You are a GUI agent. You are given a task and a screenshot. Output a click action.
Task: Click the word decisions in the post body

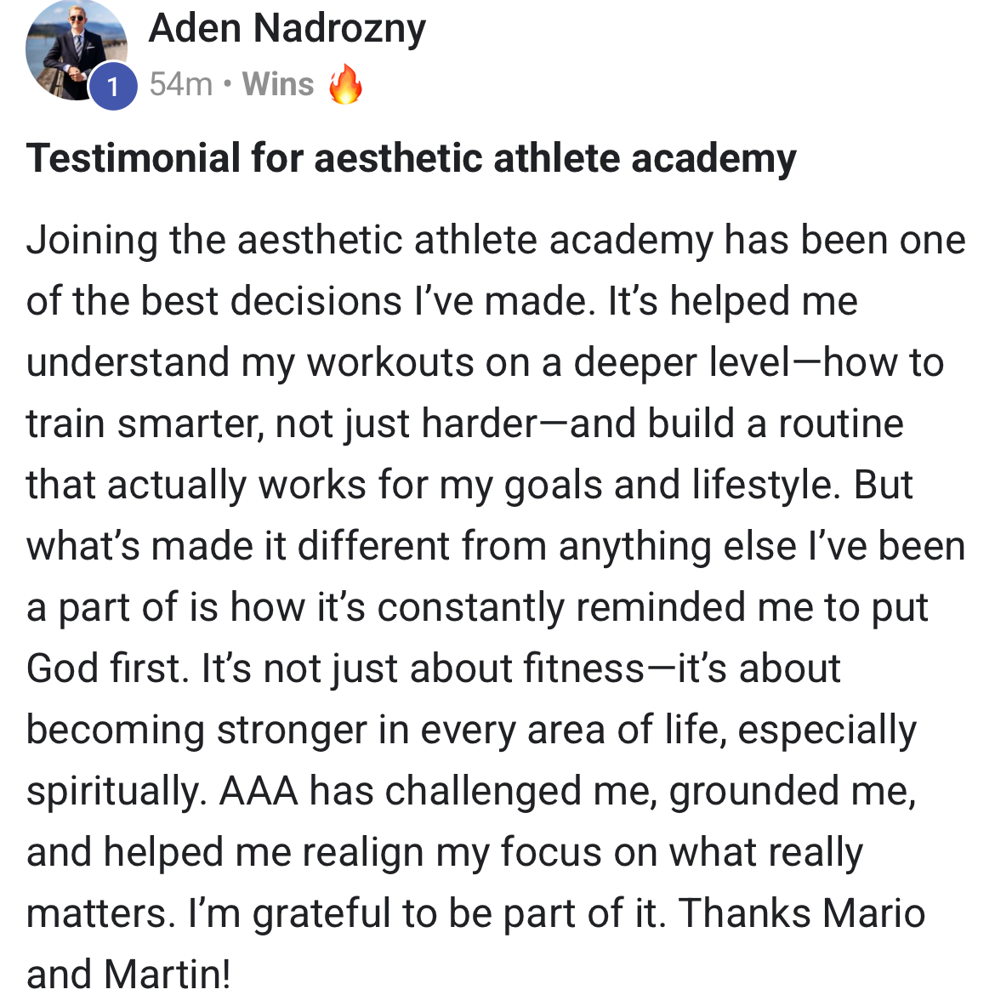(x=316, y=301)
